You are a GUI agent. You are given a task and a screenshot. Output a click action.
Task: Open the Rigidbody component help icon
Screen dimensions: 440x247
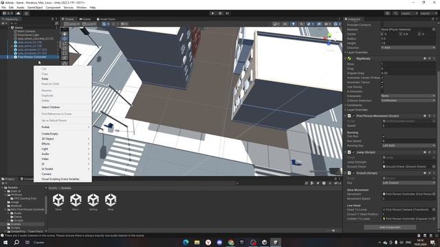coord(425,58)
